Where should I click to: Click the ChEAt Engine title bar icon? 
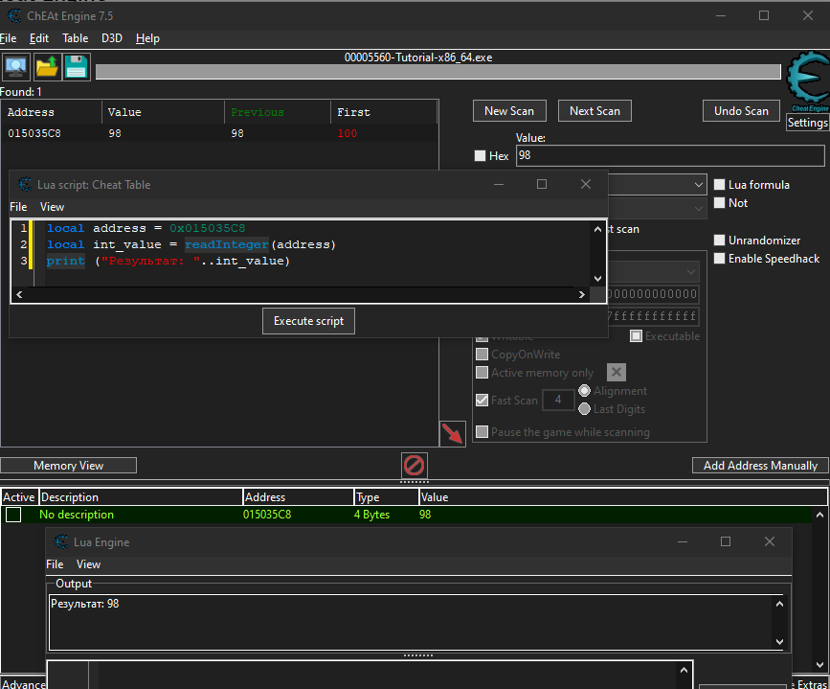(14, 16)
